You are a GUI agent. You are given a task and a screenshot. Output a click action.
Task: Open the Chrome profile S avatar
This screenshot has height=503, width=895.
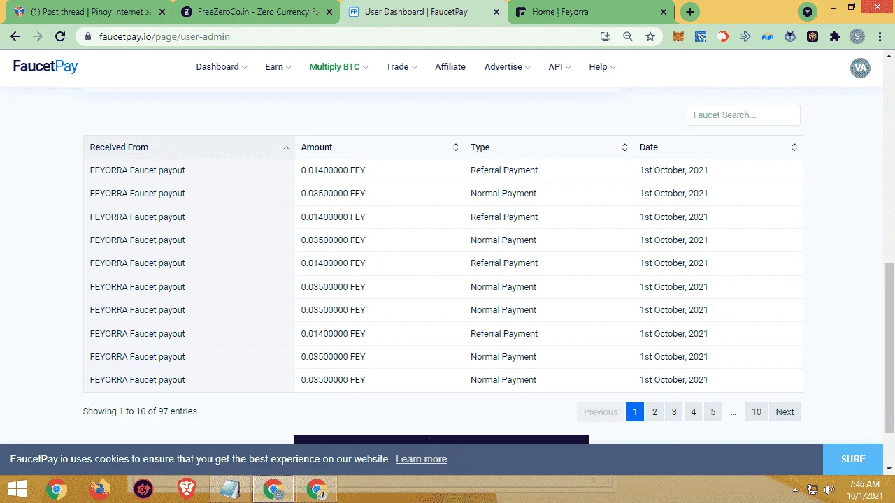point(857,36)
